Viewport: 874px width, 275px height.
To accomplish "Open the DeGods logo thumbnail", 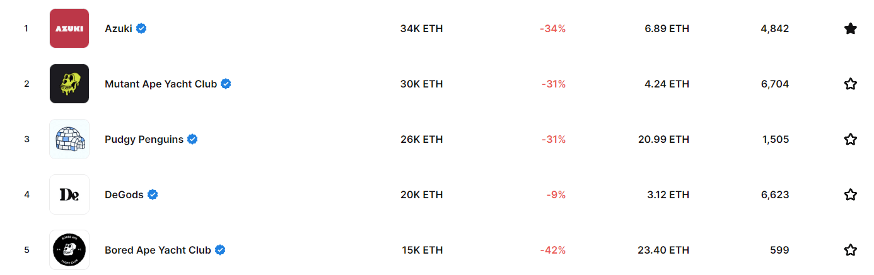I will click(x=69, y=194).
